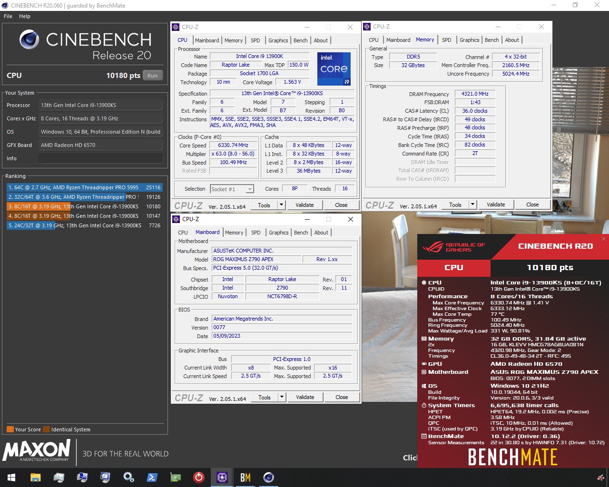Image resolution: width=609 pixels, height=487 pixels.
Task: Open the performance monitor taskbar icon
Action: [59, 477]
